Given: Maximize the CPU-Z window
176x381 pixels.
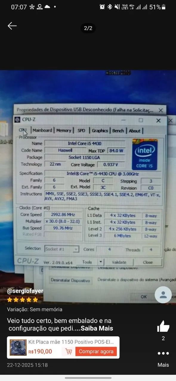Looking at the screenshot, I should point(141,120).
